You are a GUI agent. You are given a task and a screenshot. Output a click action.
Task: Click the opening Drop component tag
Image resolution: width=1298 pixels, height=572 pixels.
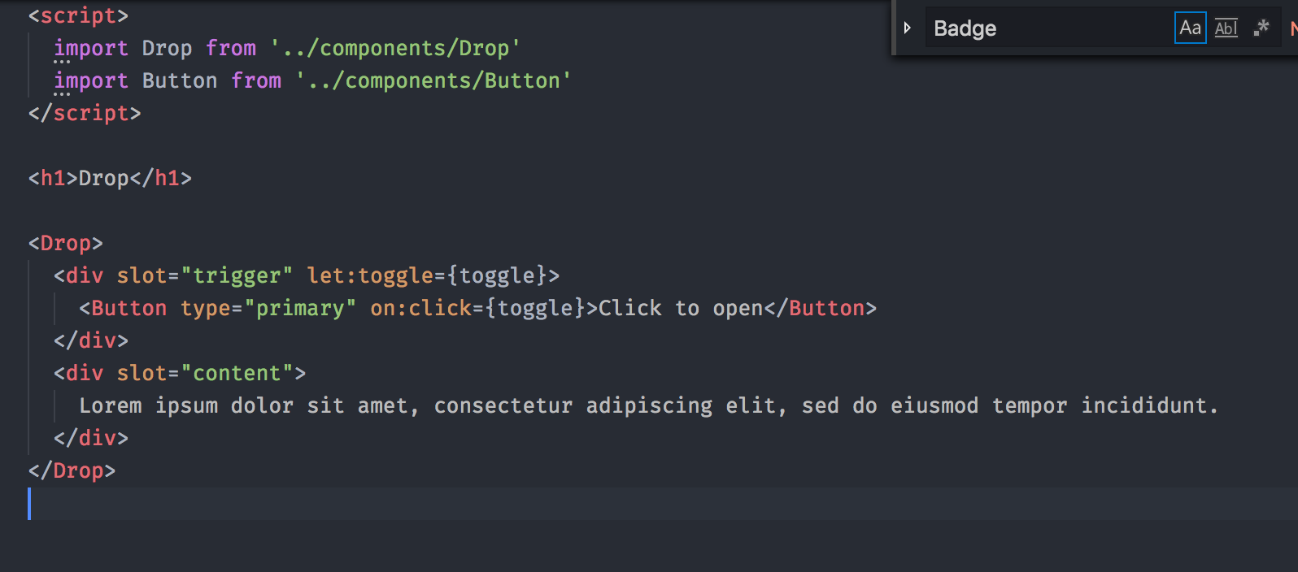(x=65, y=243)
